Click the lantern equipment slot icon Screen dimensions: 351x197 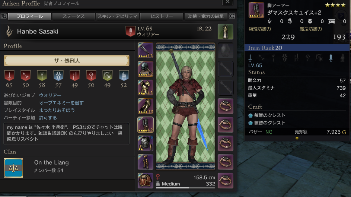click(226, 32)
